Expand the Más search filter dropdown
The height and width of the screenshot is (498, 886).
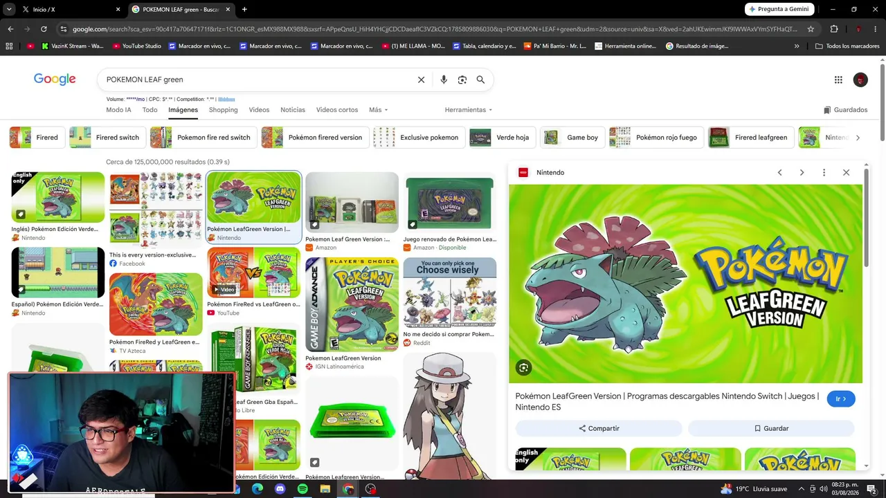tap(379, 110)
